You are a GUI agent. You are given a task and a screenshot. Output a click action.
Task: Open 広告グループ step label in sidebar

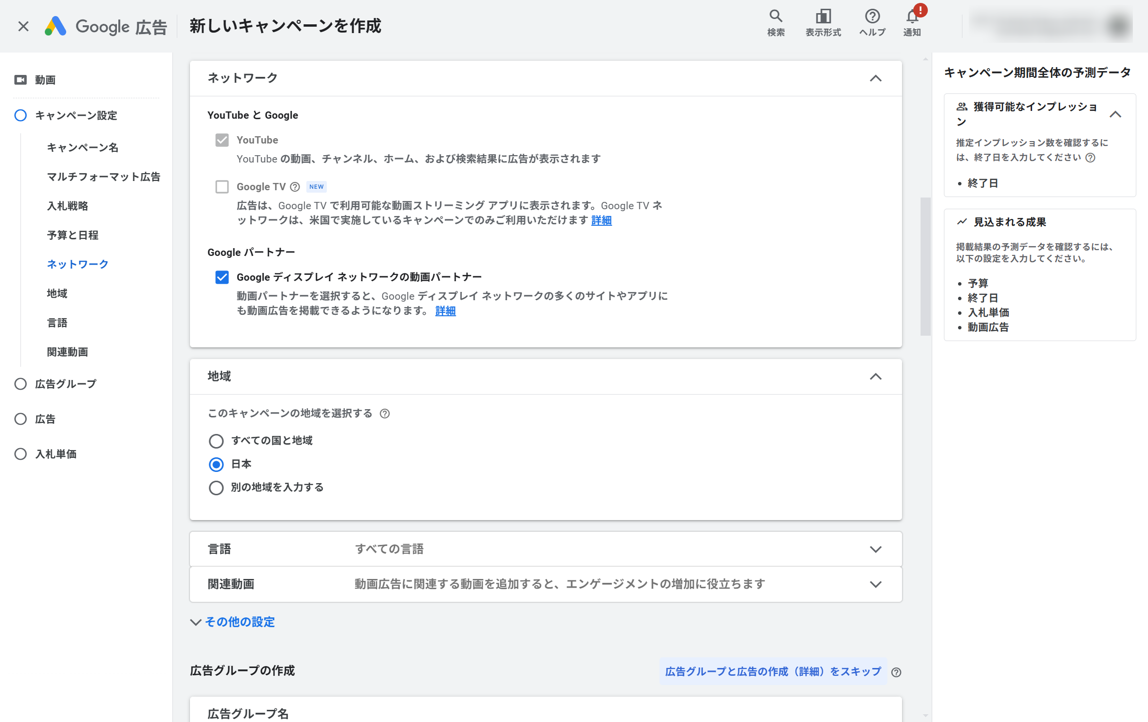(66, 384)
